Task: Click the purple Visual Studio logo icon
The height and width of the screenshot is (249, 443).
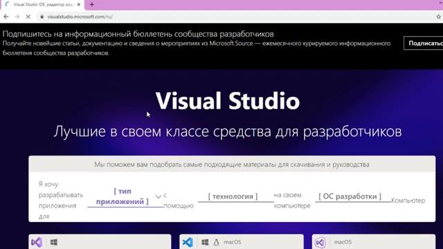Action: [x=37, y=242]
